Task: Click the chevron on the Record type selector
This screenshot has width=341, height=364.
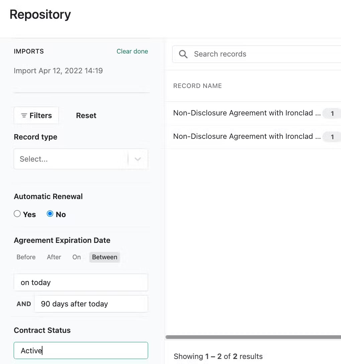Action: pyautogui.click(x=137, y=159)
